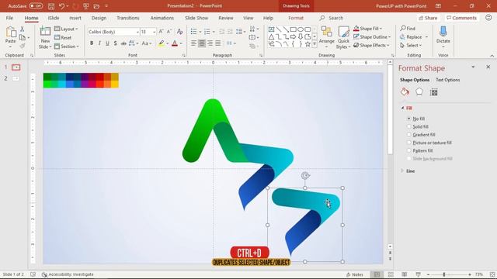The image size is (497, 279).
Task: Select the star shape in gallery
Action: pyautogui.click(x=308, y=44)
